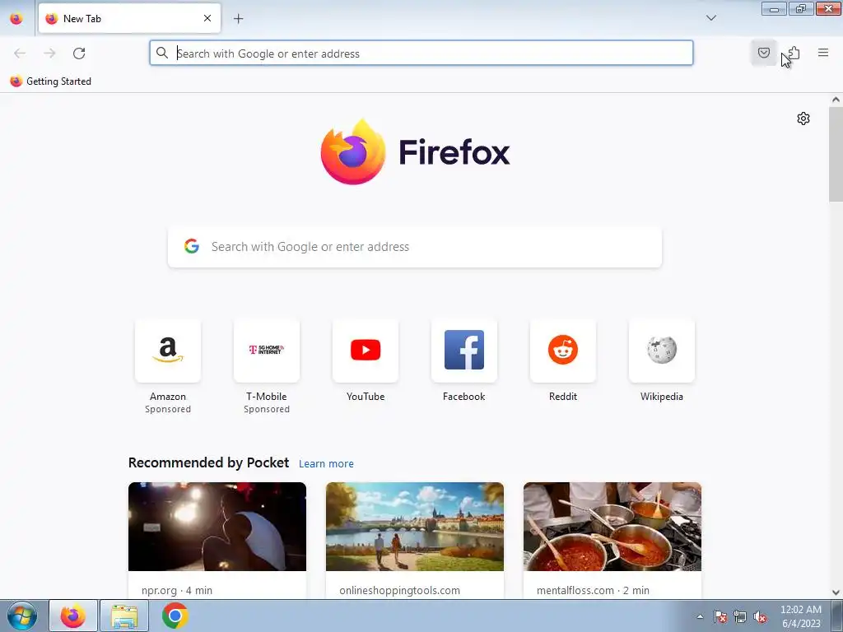This screenshot has height=632, width=843.
Task: Click the muted volume tray icon
Action: tap(760, 617)
